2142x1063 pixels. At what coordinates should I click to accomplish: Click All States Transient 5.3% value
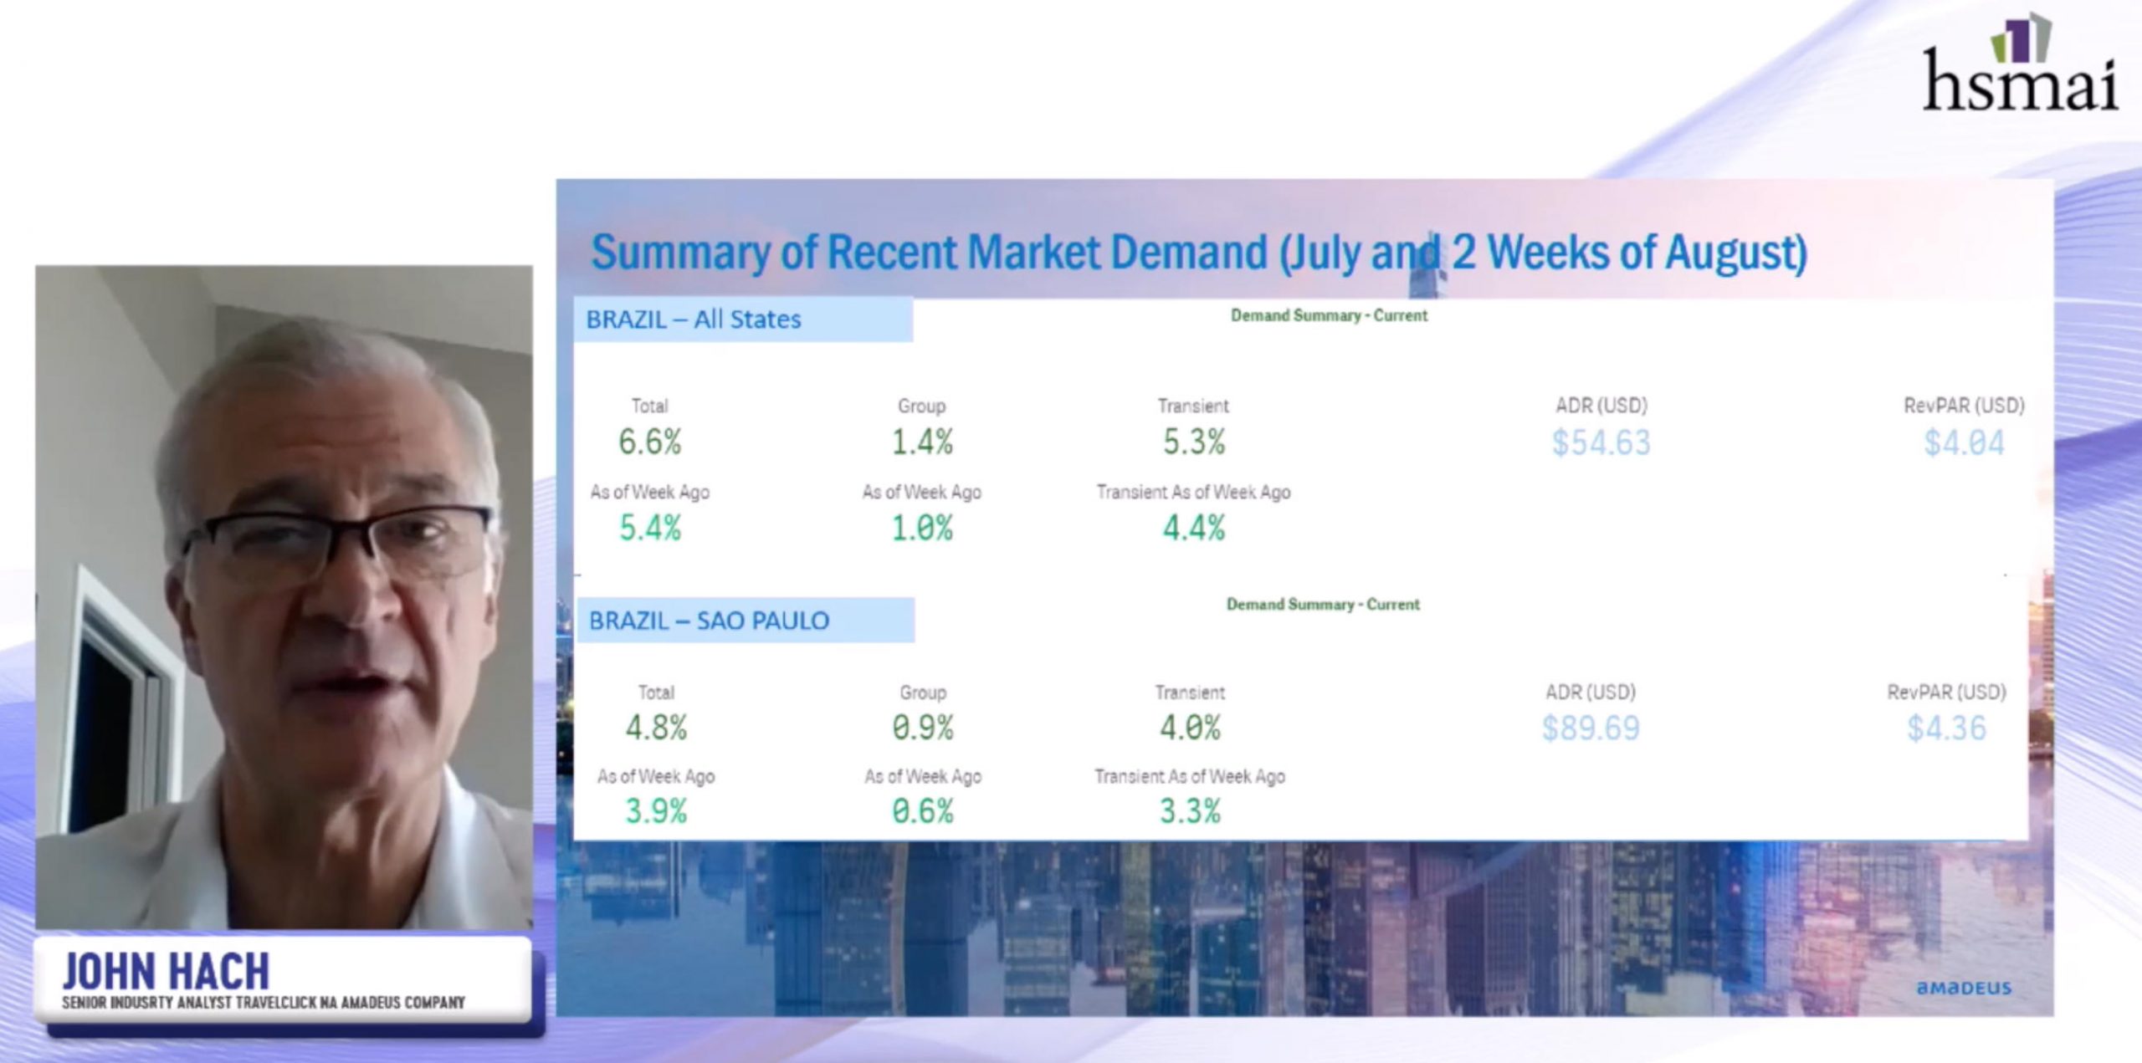[1194, 442]
